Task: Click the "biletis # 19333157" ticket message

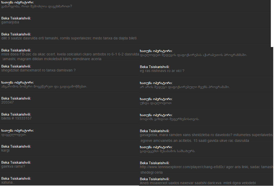Action: point(17,118)
